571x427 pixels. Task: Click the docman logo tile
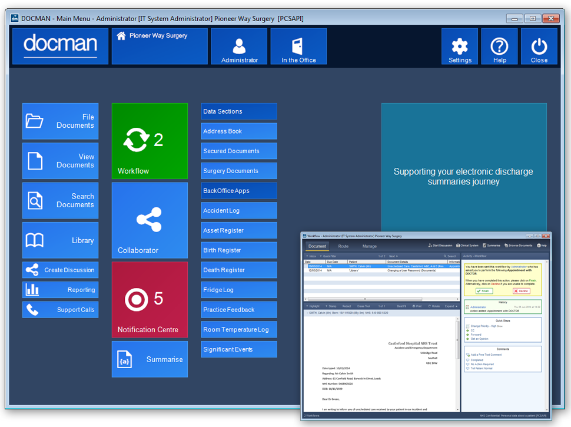tap(61, 47)
